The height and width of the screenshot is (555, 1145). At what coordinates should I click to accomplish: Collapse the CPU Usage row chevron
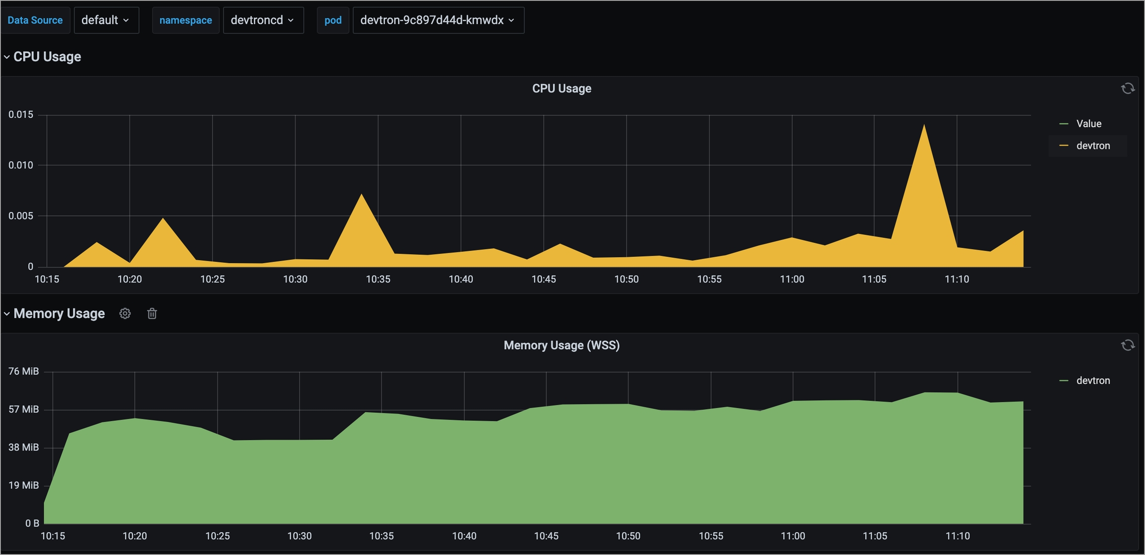pos(7,57)
